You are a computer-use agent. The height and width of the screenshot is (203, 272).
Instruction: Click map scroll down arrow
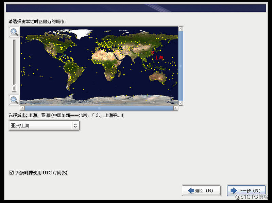coord(181,103)
